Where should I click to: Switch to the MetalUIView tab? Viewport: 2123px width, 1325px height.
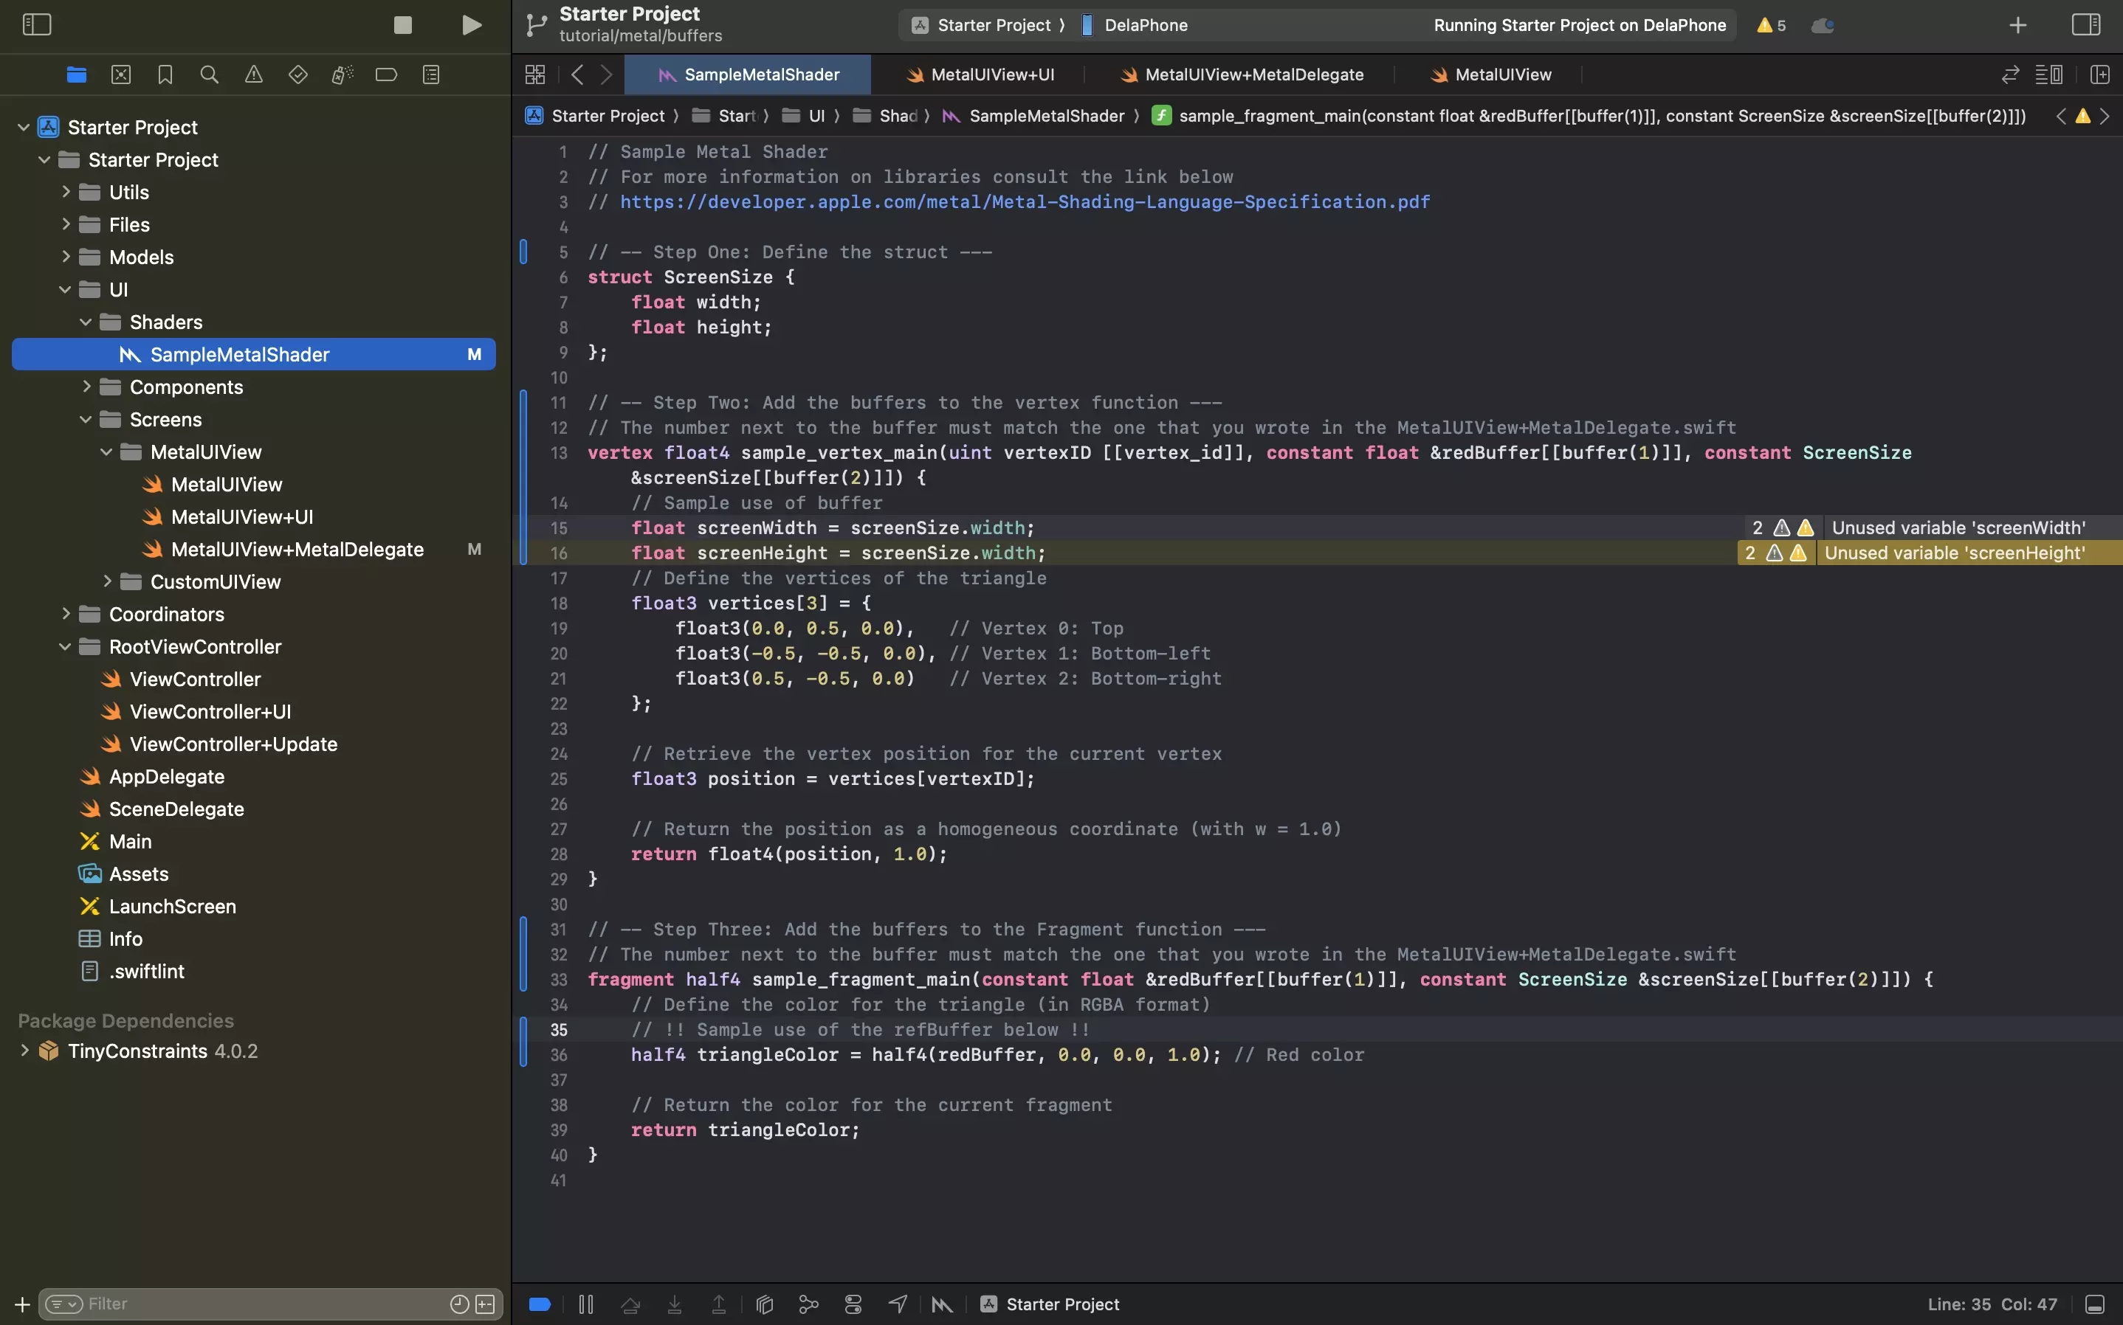pos(1491,75)
